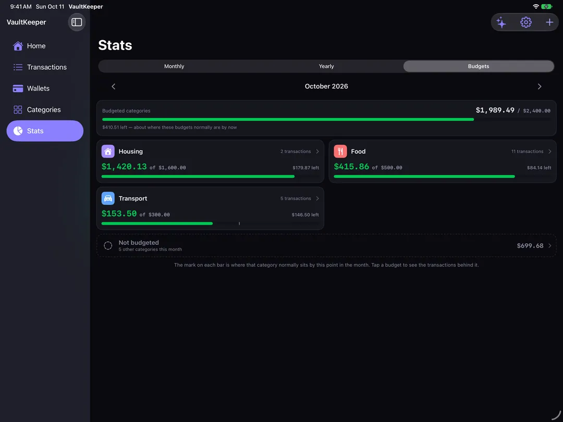Screen dimensions: 563x422
Task: Open Not budgeted details chevron
Action: click(550, 246)
